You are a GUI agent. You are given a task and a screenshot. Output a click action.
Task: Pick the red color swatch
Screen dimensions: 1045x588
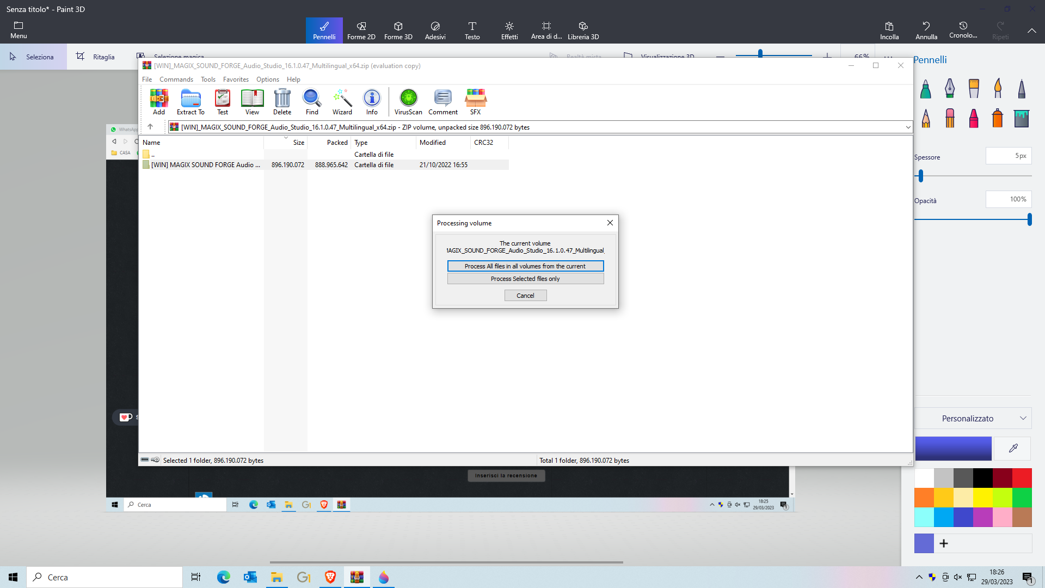1022,478
